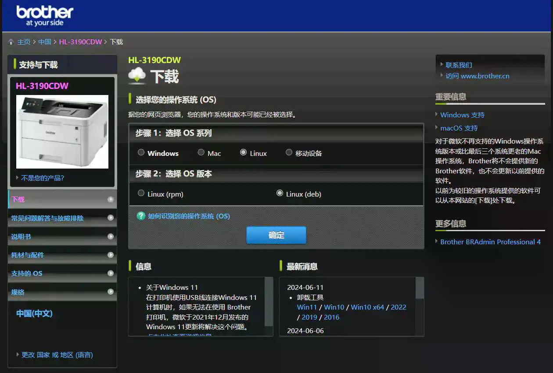Click the Win10 uninstall tool link
553x373 pixels.
click(334, 307)
